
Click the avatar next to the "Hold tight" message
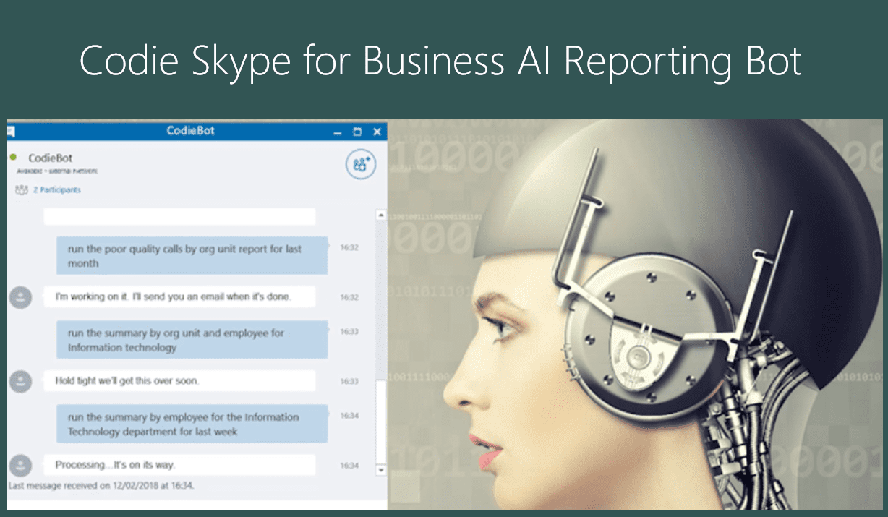click(20, 381)
